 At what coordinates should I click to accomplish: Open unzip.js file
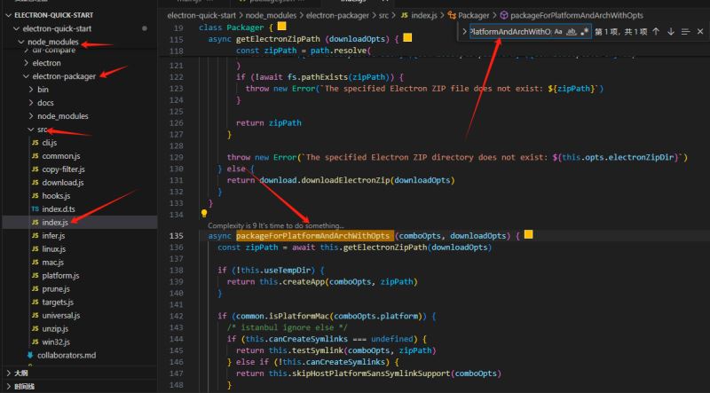click(55, 329)
